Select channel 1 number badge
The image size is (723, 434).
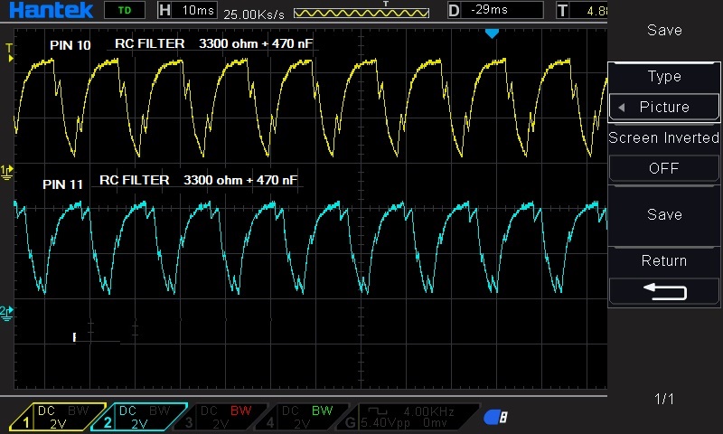(25, 421)
